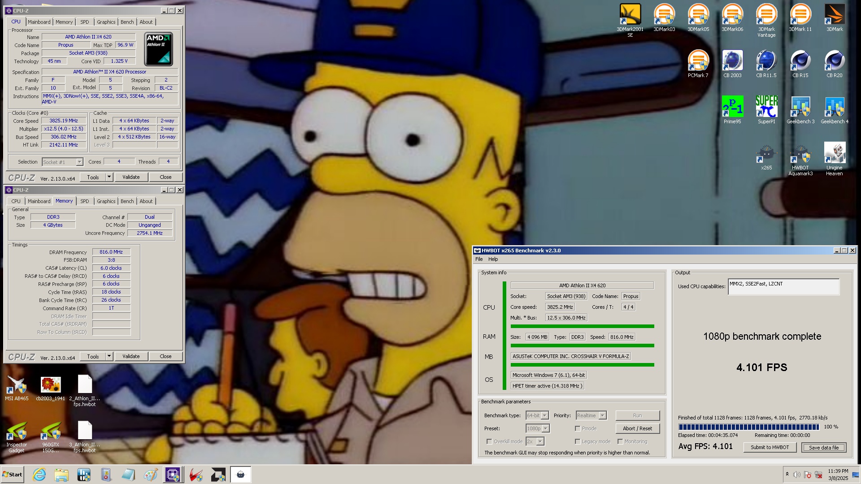Image resolution: width=861 pixels, height=484 pixels.
Task: Click the Save data file button
Action: tap(824, 447)
